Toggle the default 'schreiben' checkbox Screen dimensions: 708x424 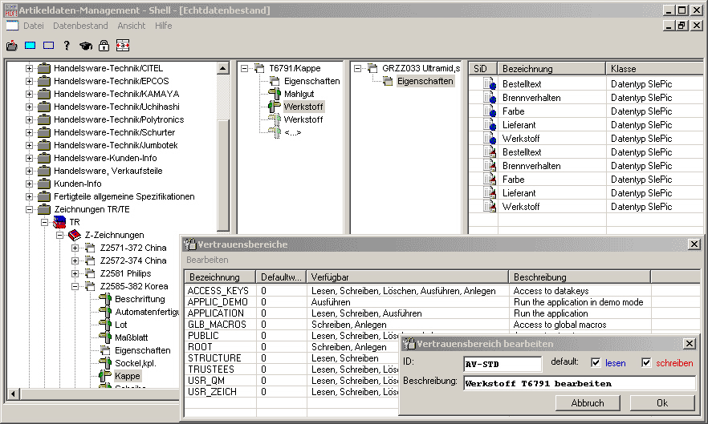[x=646, y=362]
